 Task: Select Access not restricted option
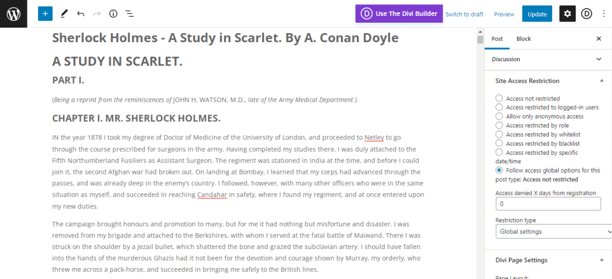(499, 99)
